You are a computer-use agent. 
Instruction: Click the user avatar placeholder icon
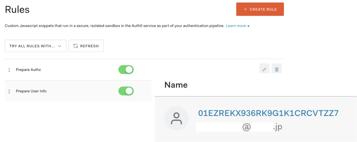tap(176, 119)
